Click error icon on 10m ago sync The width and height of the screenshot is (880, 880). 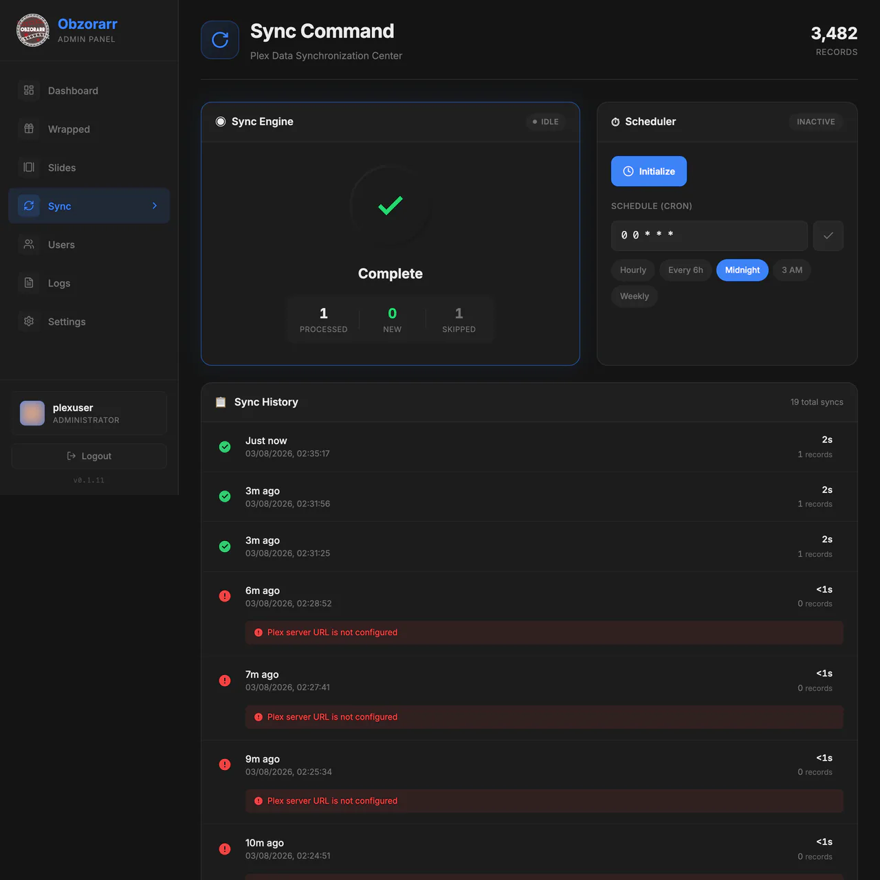coord(225,849)
